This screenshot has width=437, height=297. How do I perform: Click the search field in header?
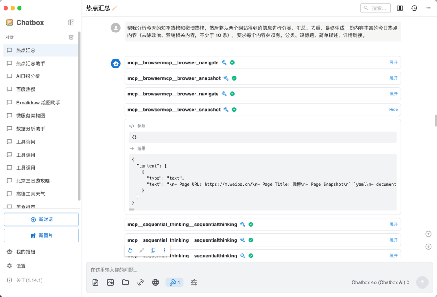click(375, 8)
